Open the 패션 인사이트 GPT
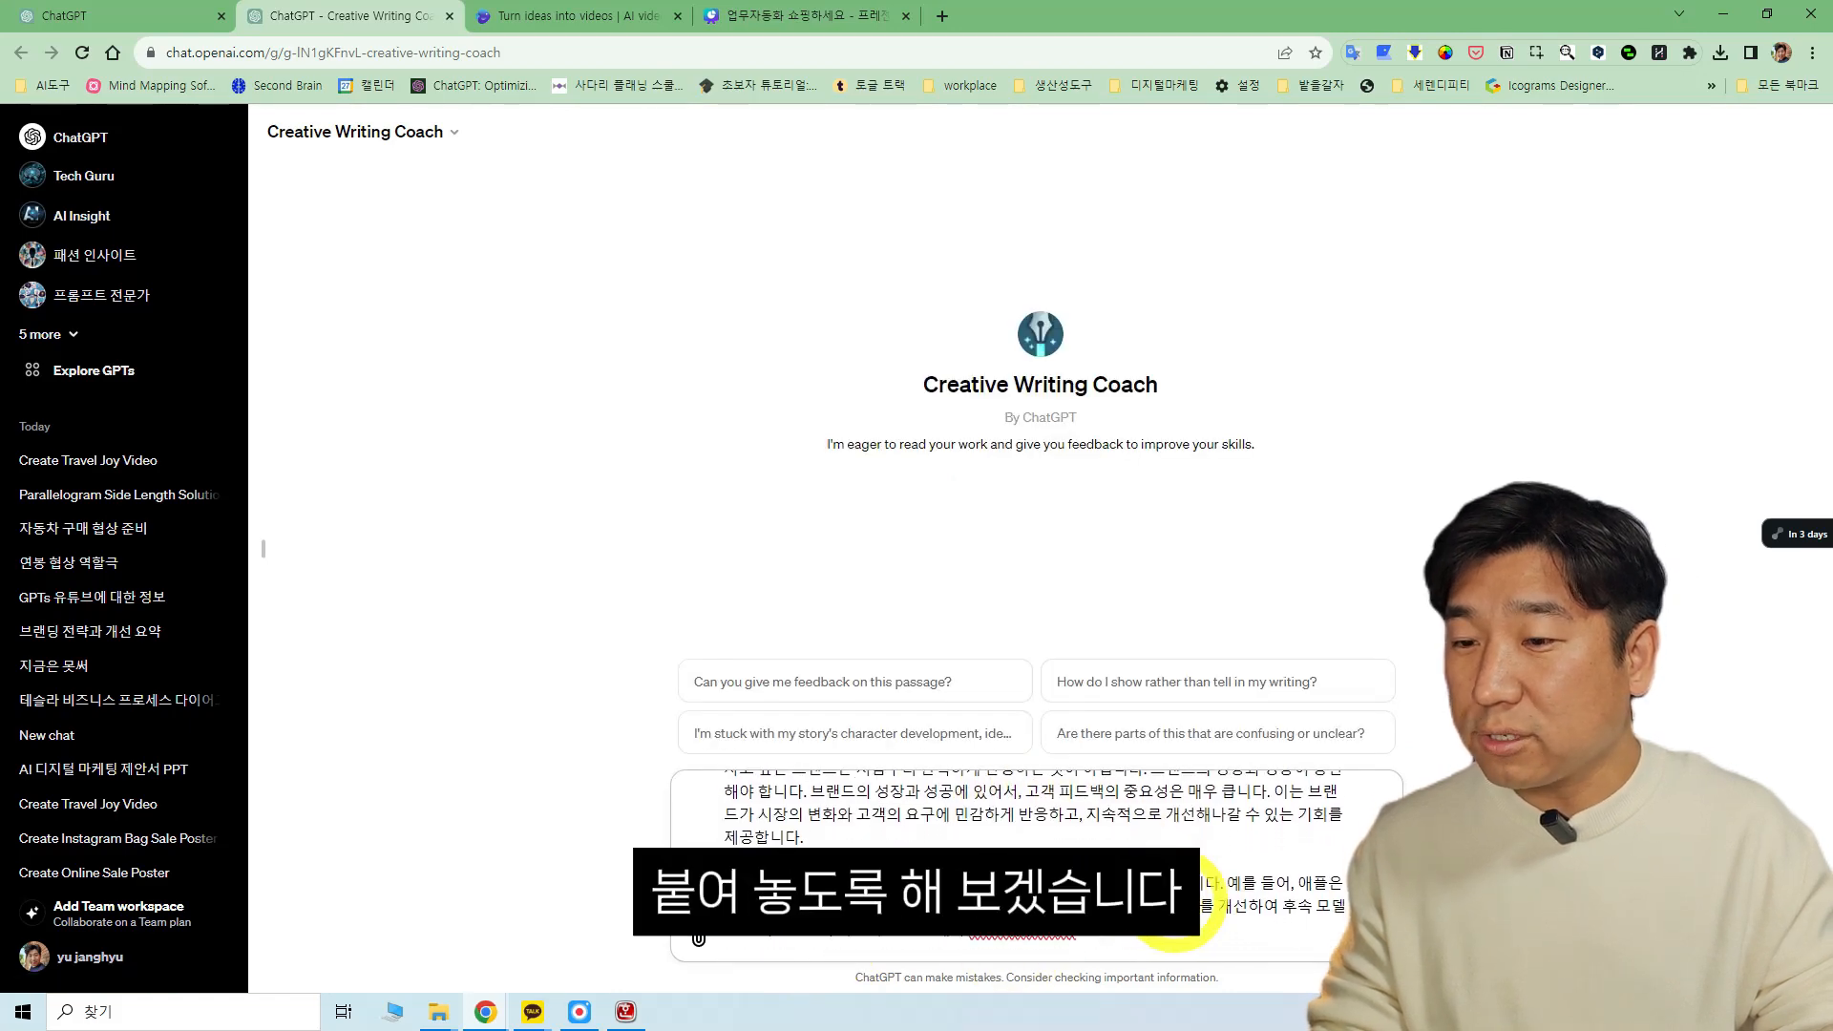This screenshot has height=1031, width=1833. coord(77,255)
